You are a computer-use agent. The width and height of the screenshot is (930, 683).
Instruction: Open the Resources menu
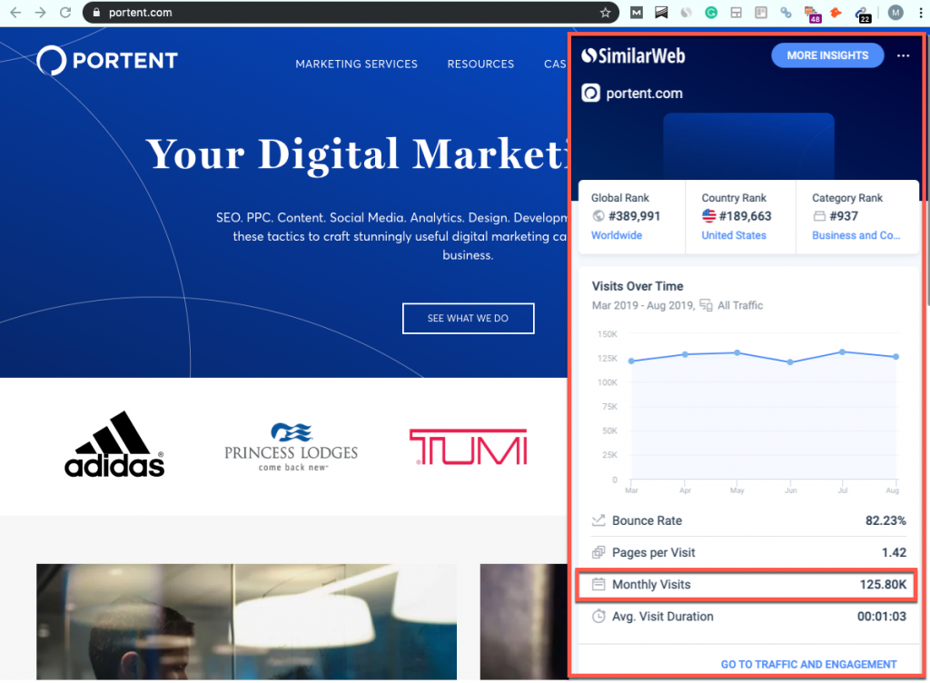click(480, 64)
